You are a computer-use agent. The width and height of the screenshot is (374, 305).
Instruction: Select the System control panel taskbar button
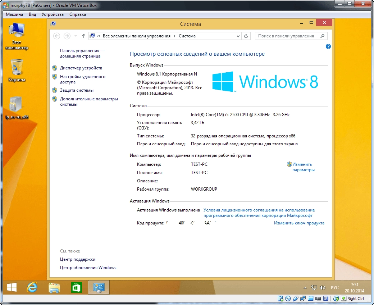(x=99, y=287)
